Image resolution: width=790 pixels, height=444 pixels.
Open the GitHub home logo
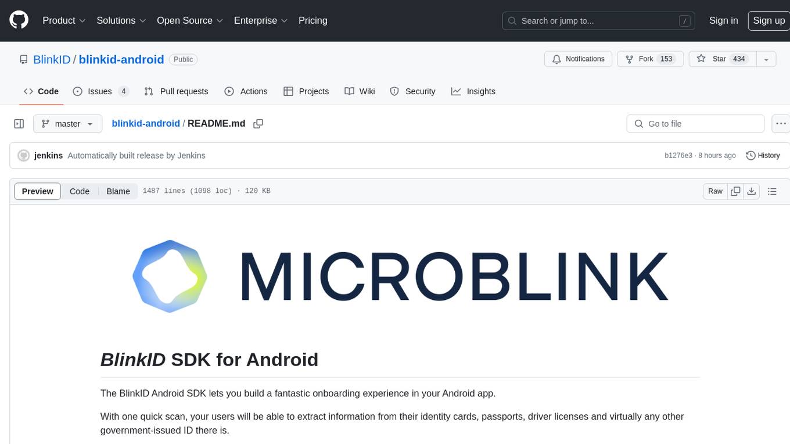click(19, 20)
